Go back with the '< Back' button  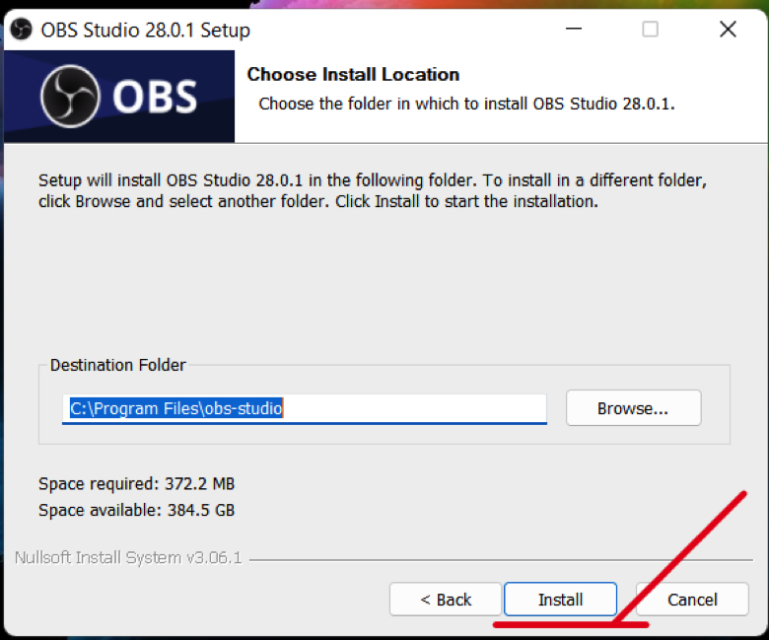coord(446,600)
